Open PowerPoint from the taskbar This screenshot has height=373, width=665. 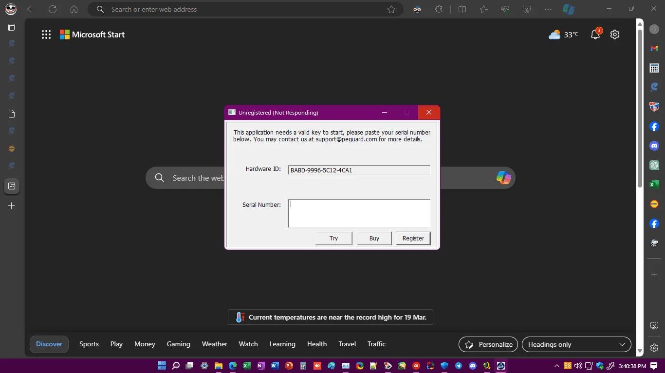point(289,366)
